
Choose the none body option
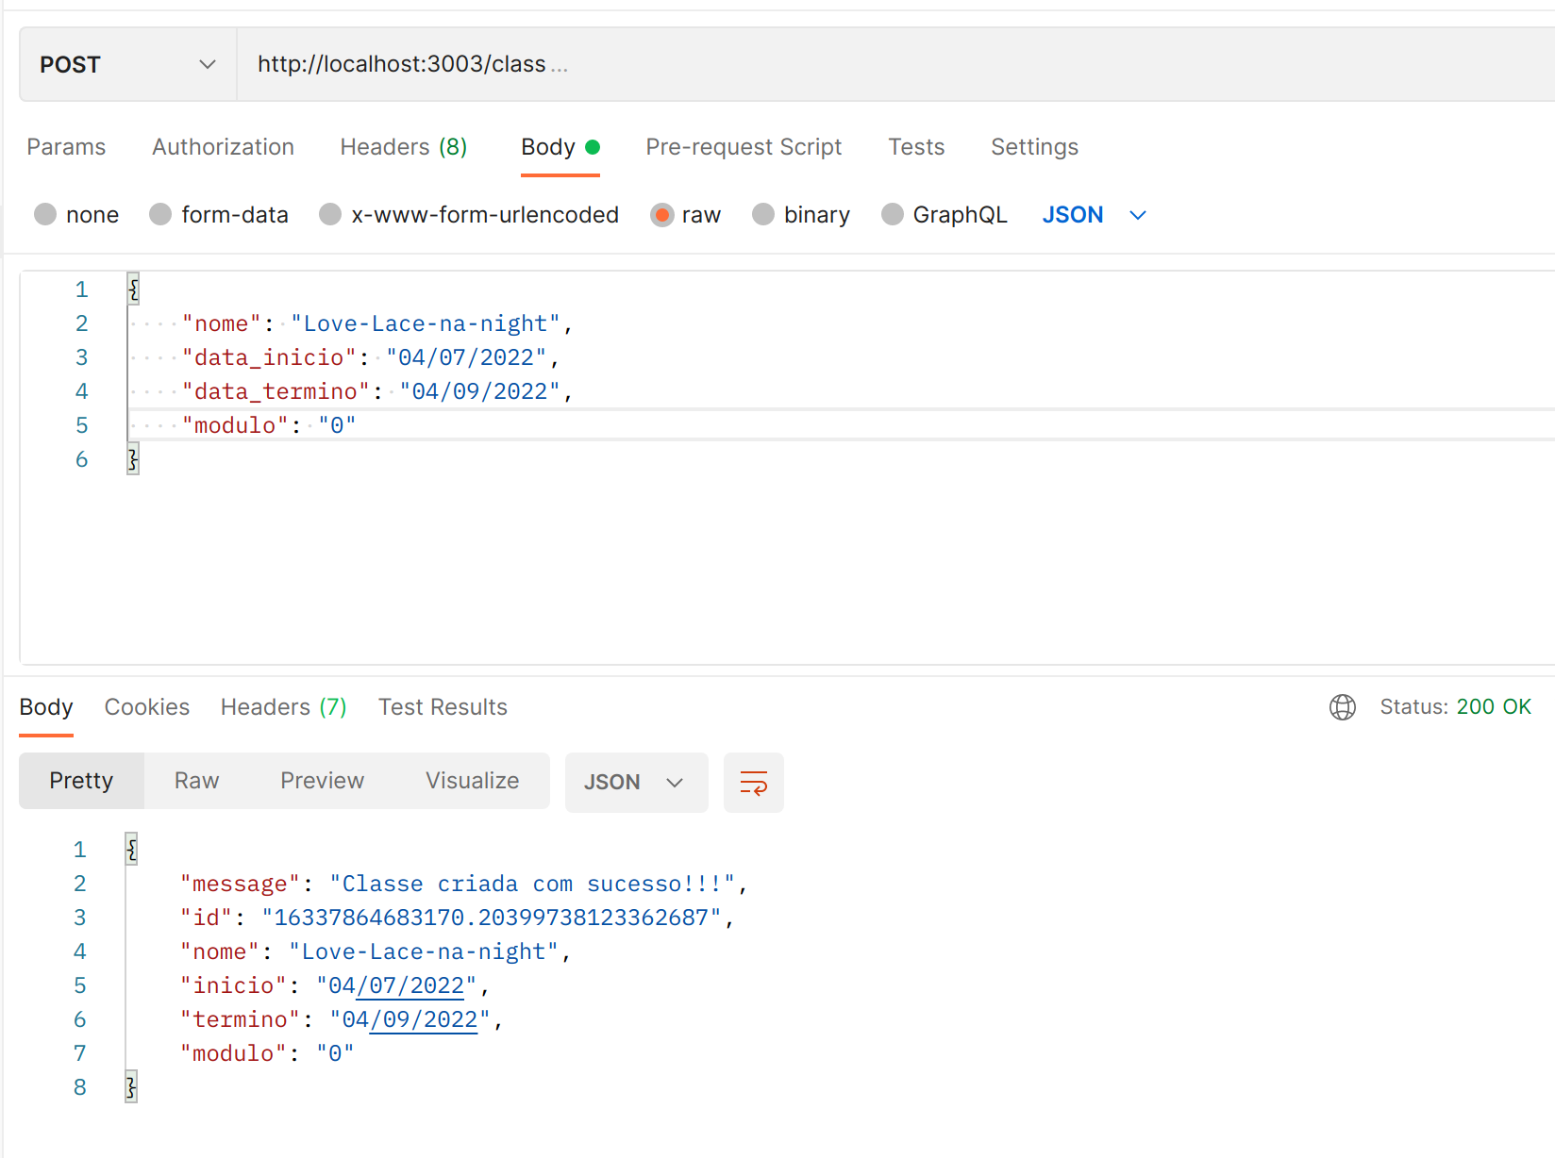tap(75, 214)
